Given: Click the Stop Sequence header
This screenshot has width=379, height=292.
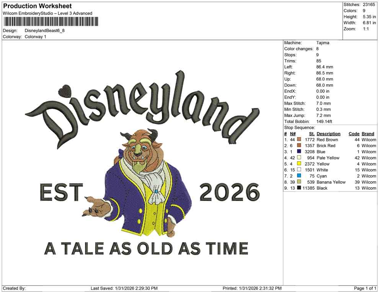Looking at the screenshot, I should click(299, 127).
